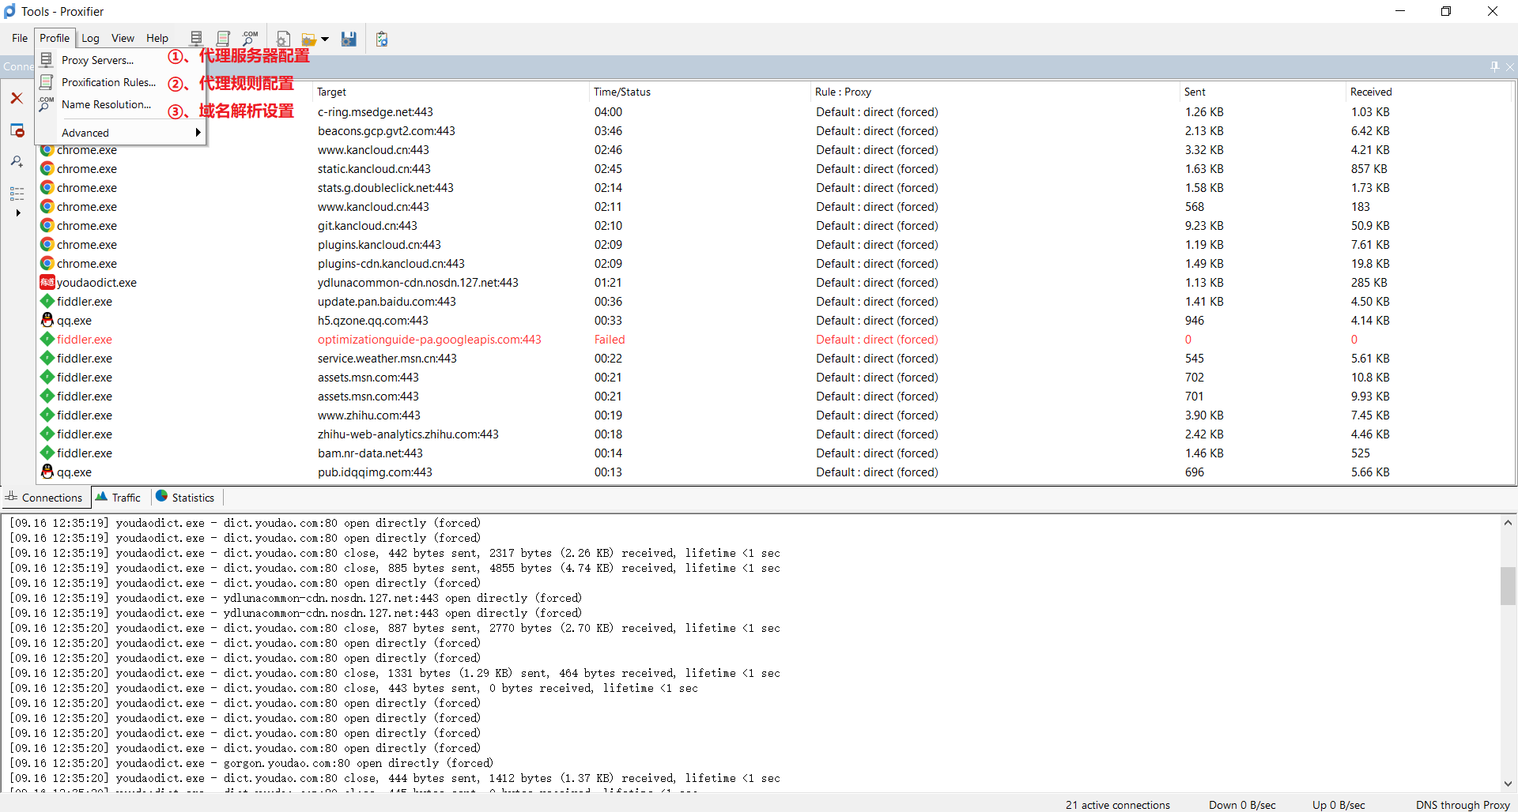Click the 50.9 KB received value

click(x=1370, y=226)
